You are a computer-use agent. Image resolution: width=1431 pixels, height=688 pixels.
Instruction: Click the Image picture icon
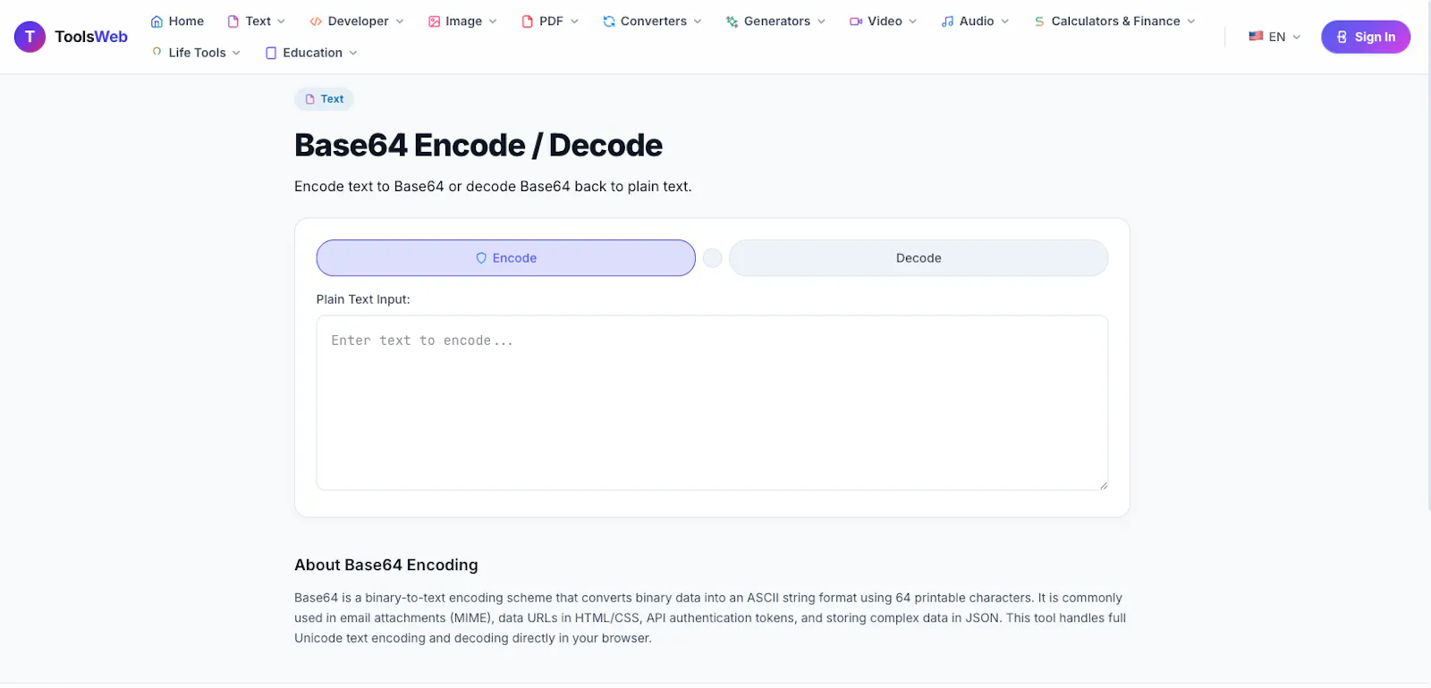(434, 21)
